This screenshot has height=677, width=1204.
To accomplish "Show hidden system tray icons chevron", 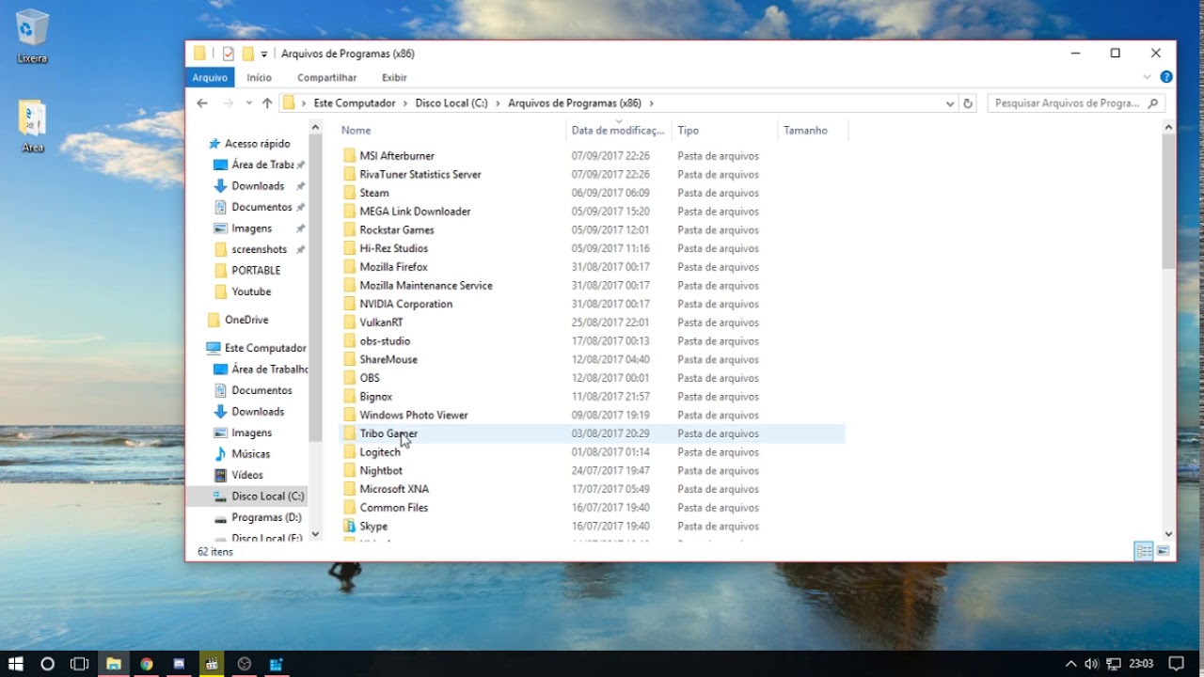I will tap(1070, 664).
